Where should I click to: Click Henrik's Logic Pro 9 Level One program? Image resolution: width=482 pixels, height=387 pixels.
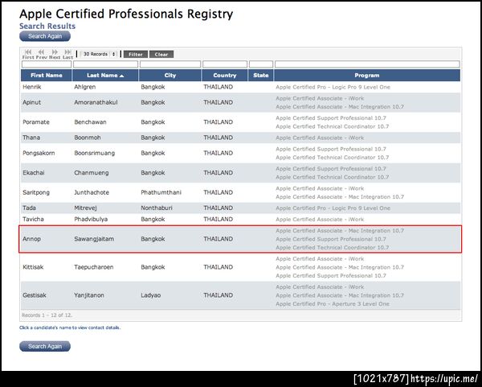pos(333,88)
